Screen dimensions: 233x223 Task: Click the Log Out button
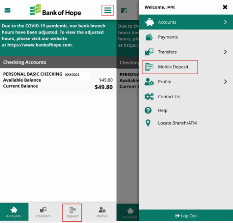click(x=186, y=215)
